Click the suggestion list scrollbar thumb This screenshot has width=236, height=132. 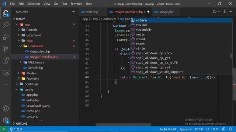click(x=231, y=56)
